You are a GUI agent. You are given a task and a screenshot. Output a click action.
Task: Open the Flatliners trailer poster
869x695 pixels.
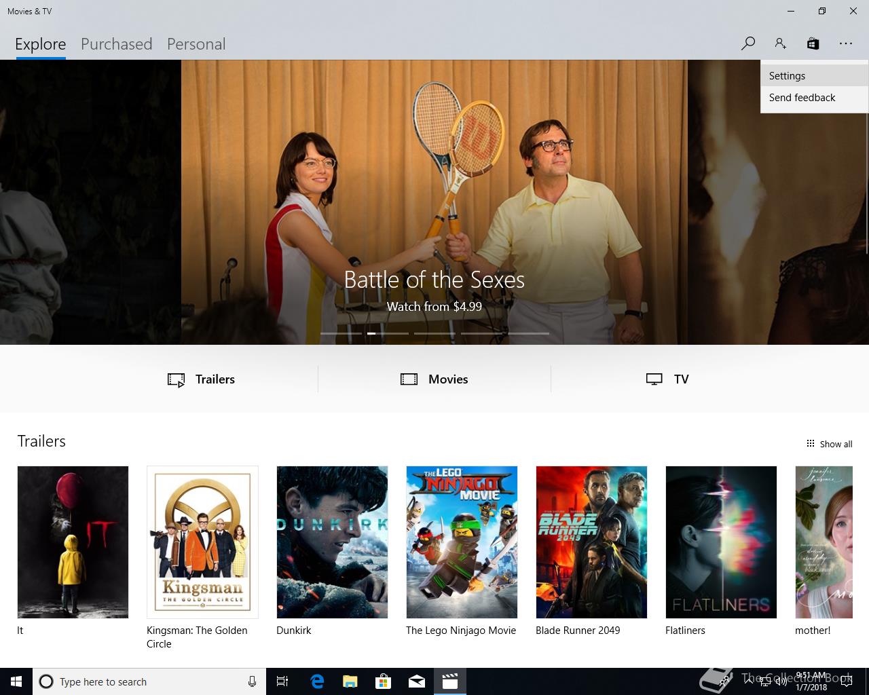[721, 542]
